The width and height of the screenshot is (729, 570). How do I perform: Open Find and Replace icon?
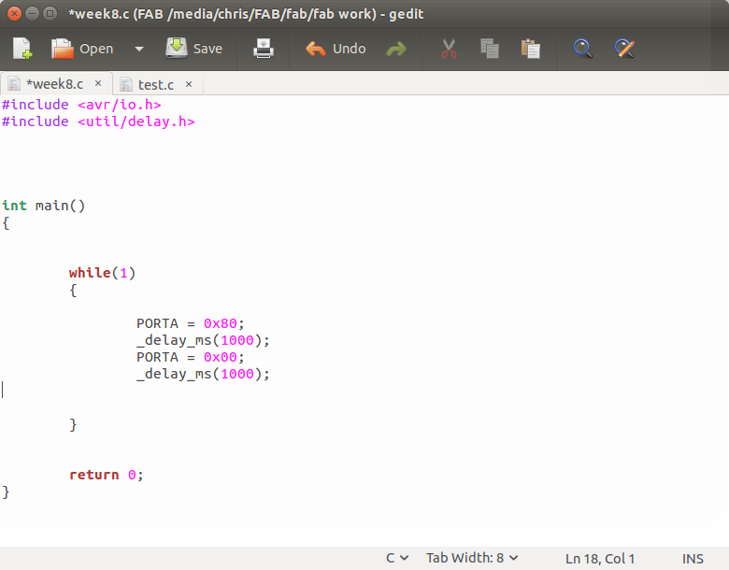(x=624, y=49)
